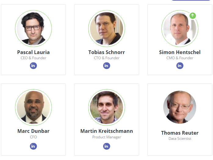Open Tobias Schnorr's LinkedIn icon
This screenshot has height=160, width=213.
tap(106, 66)
